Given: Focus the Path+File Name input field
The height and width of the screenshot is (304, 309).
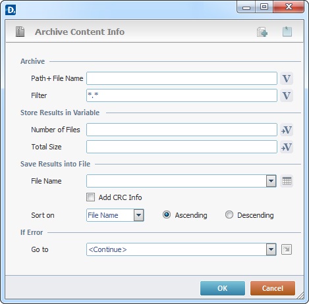Looking at the screenshot, I should [182, 78].
